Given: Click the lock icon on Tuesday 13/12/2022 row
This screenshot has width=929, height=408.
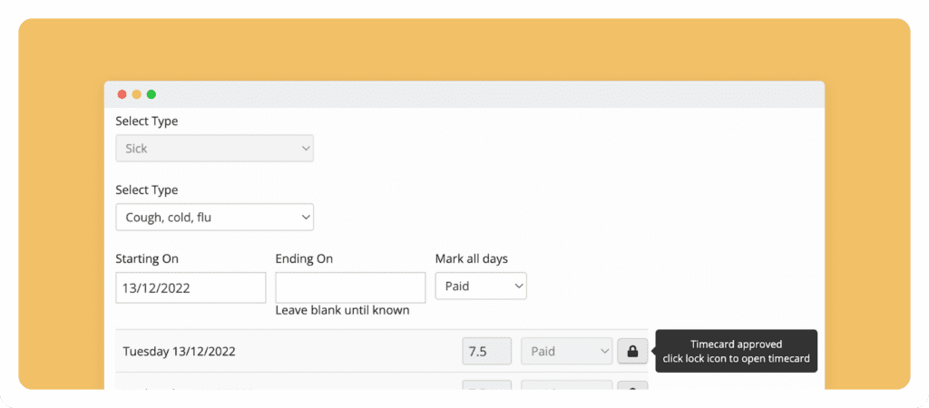Looking at the screenshot, I should tap(632, 351).
